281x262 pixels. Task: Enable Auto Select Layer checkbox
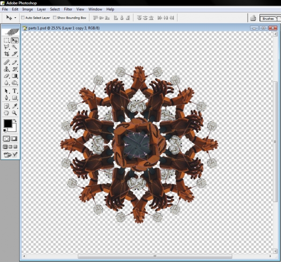[x=23, y=18]
